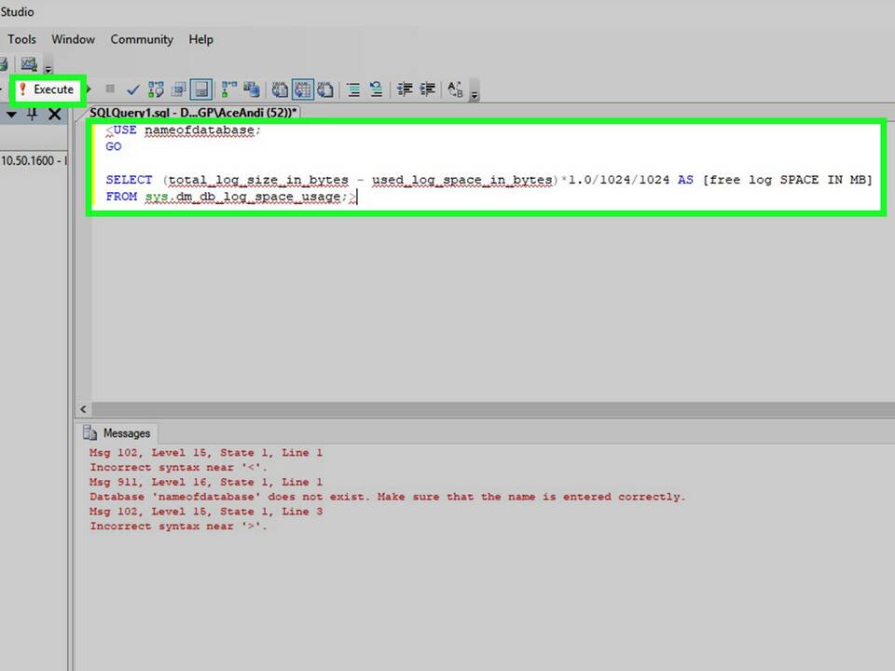The image size is (895, 671).
Task: Open the Window menu
Action: [73, 39]
